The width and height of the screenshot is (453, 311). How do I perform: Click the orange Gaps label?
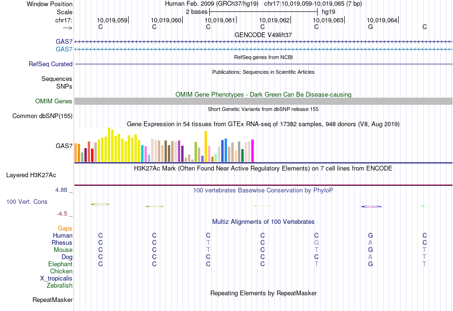(65, 229)
